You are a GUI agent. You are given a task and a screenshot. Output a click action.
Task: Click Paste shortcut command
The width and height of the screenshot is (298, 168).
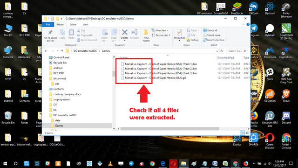tap(87, 40)
